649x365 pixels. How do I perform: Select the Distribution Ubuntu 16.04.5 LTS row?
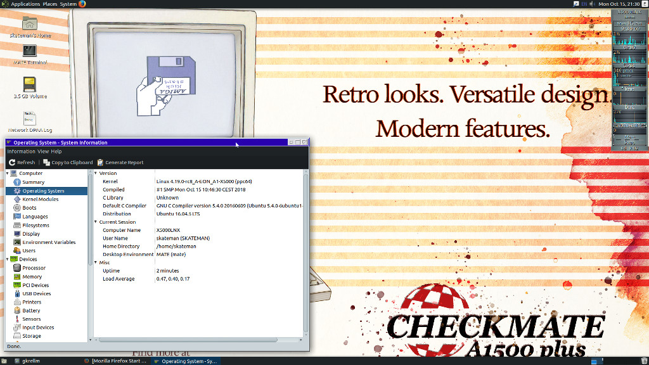(198, 214)
